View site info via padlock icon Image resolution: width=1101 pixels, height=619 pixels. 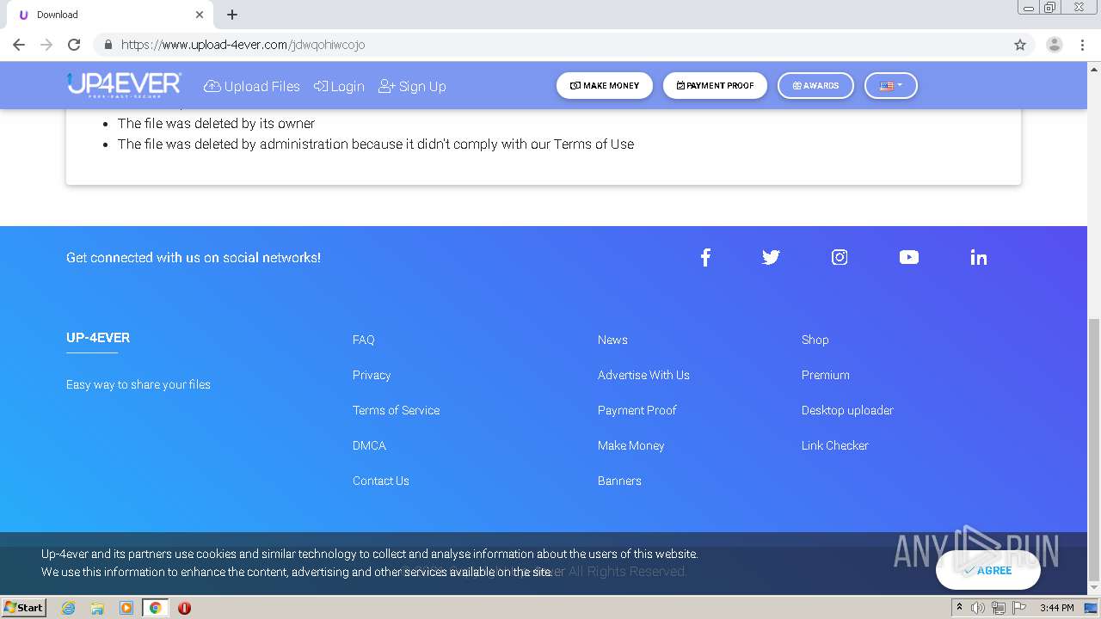(x=108, y=45)
